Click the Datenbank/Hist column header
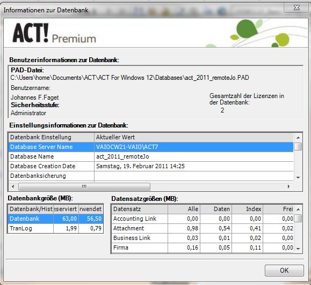Image resolution: width=311 pixels, height=285 pixels. point(31,209)
